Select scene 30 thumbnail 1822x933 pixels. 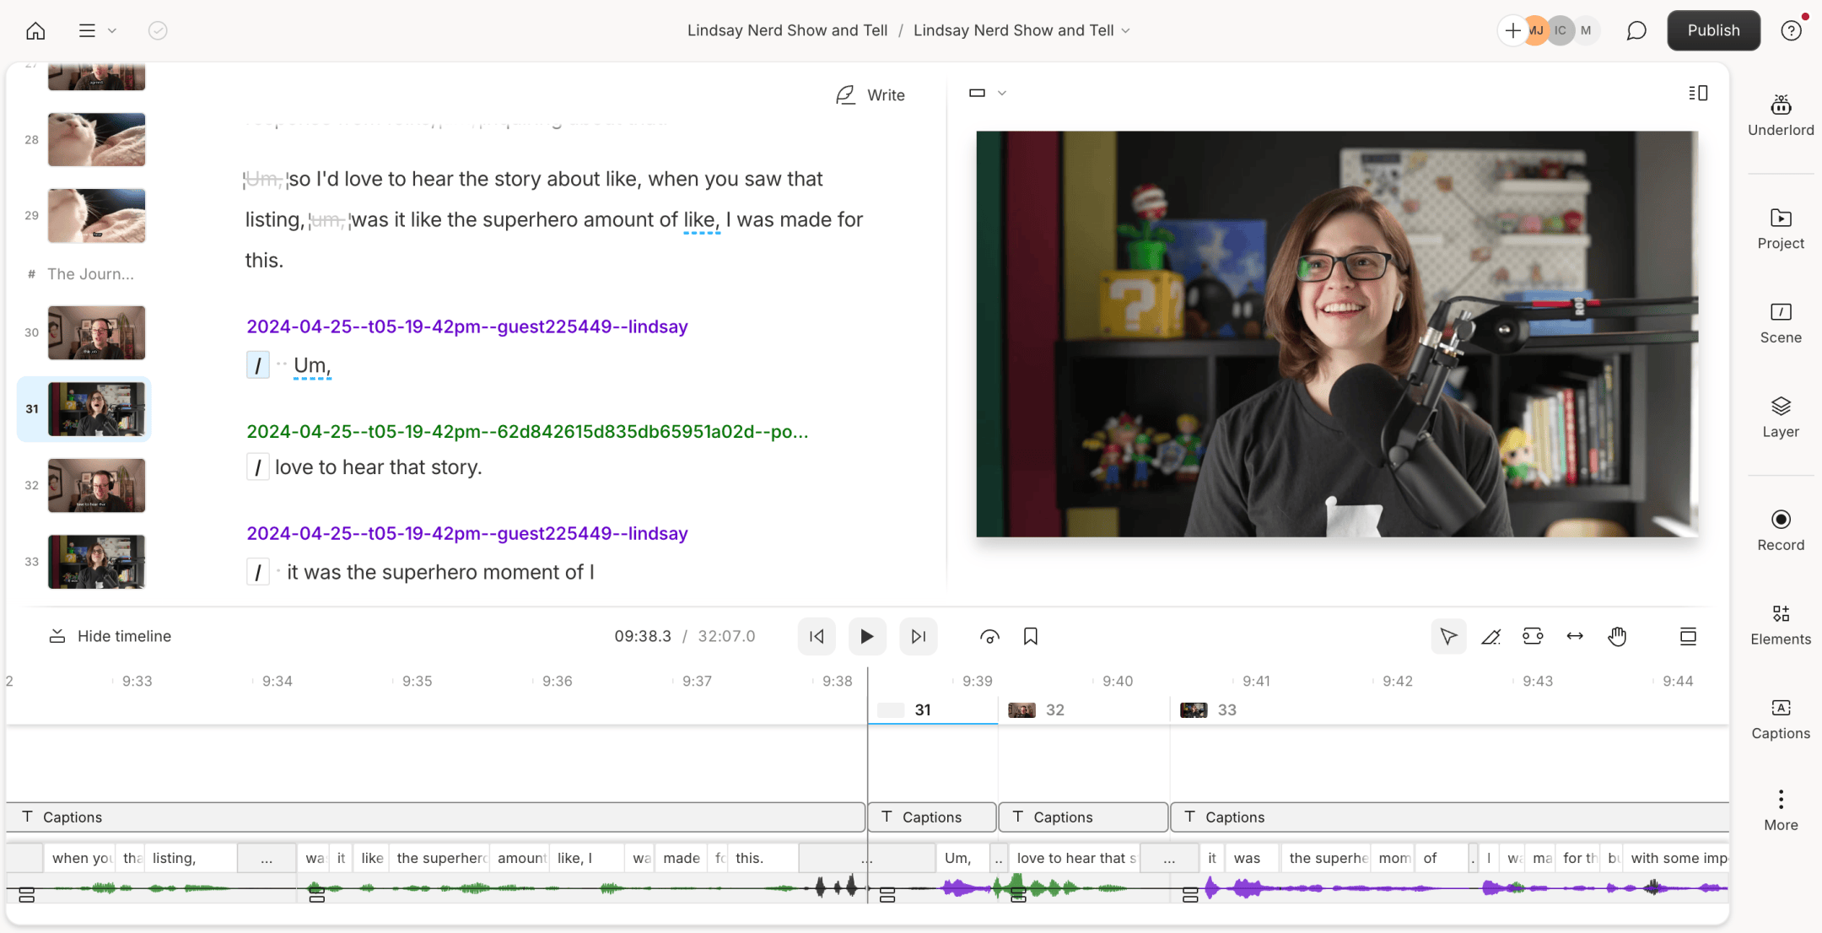coord(96,332)
